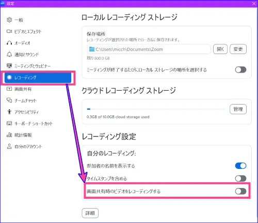Click the folder icon in save path
This screenshot has width=258, height=223.
pos(92,49)
